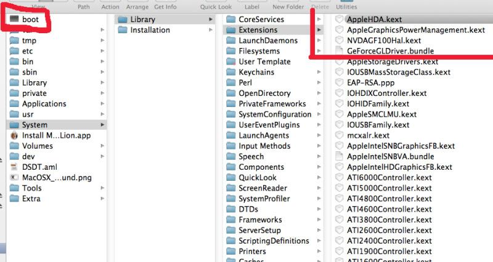Click the PrivateFrameworks folder icon
This screenshot has width=493, height=262.
231,103
